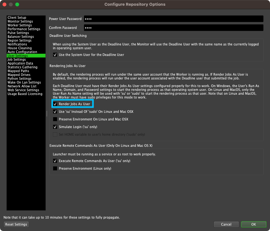Image resolution: width=270 pixels, height=231 pixels.
Task: Click the Confirm Password field
Action: pos(174,28)
